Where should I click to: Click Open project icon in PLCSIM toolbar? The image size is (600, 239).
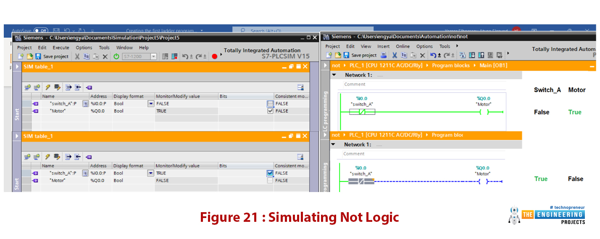pyautogui.click(x=29, y=56)
